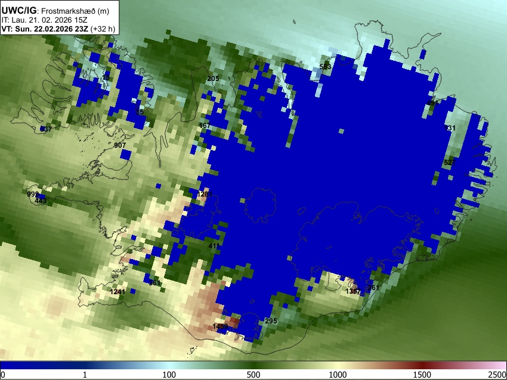Click the '1500' label on the color scale
This screenshot has width=507, height=380.
[422, 375]
